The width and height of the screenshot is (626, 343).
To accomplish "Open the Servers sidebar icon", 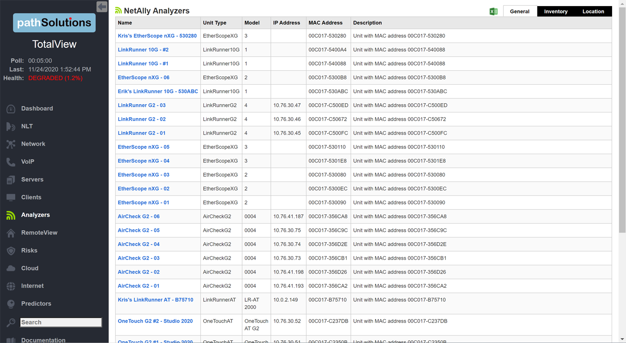I will coord(11,180).
